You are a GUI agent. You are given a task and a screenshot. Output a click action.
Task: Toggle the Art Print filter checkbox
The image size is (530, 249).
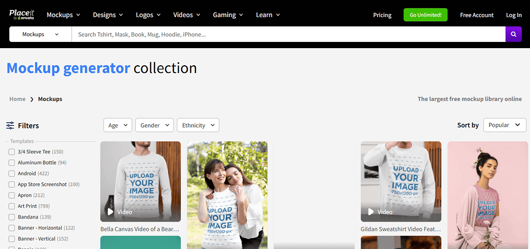[11, 206]
